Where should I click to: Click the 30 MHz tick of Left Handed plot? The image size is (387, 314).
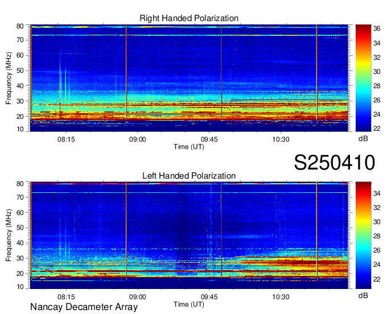[x=20, y=258]
